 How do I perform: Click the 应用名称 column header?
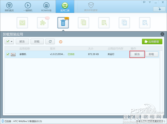point(25,49)
